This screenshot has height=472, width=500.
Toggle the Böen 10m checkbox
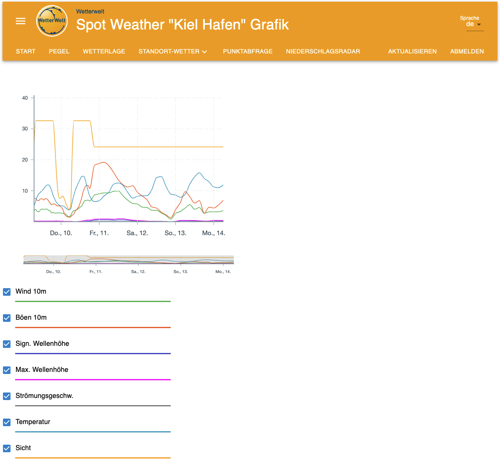7,318
